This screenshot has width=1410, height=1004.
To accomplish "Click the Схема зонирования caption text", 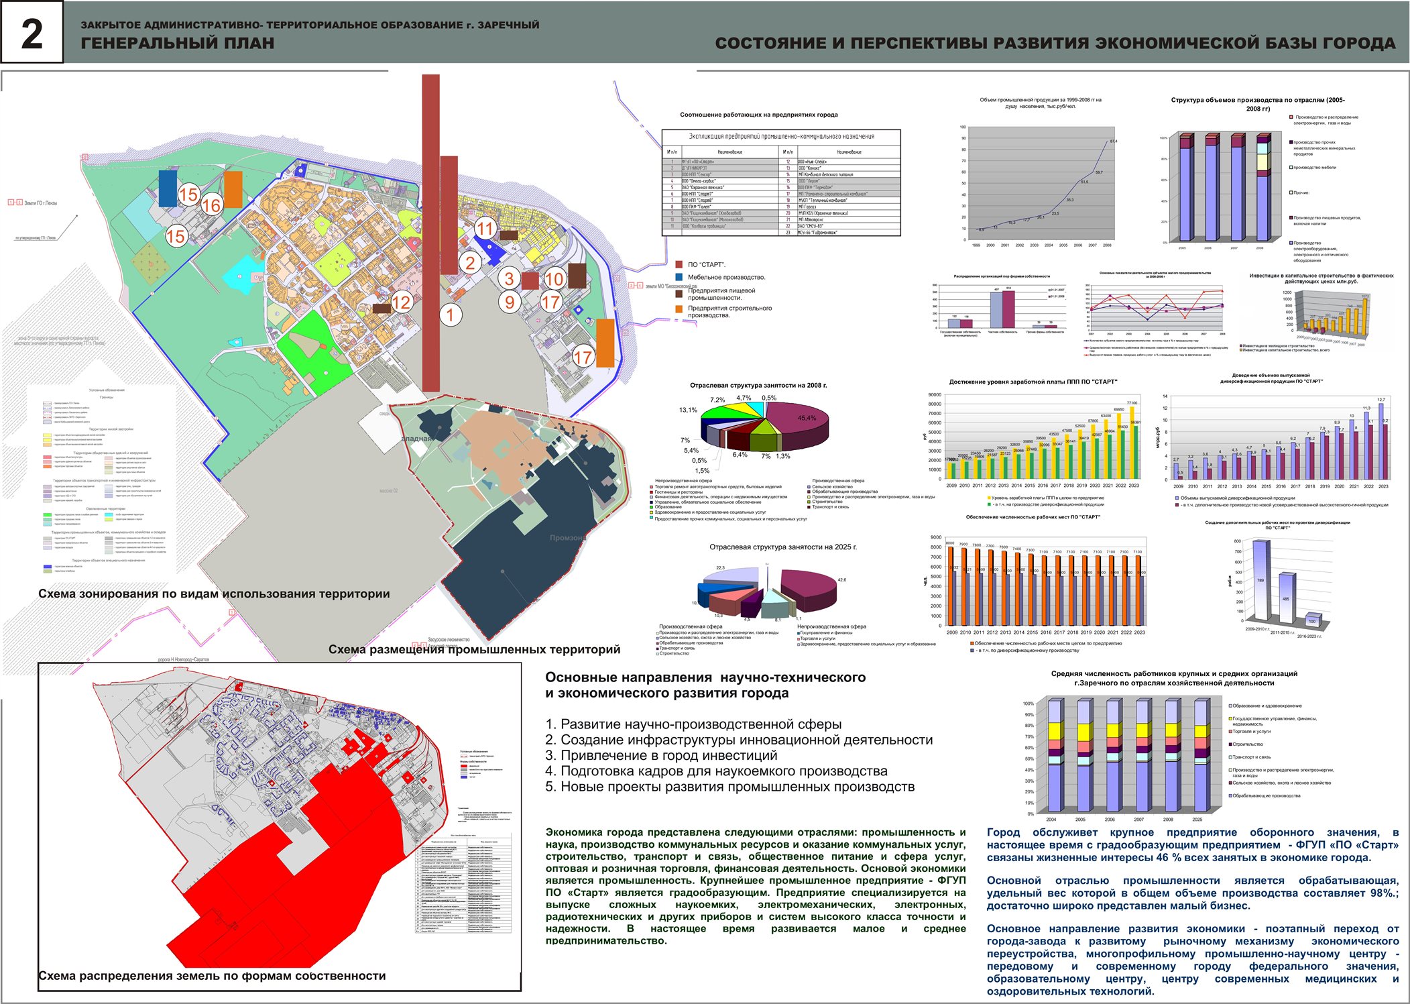I will tap(214, 594).
